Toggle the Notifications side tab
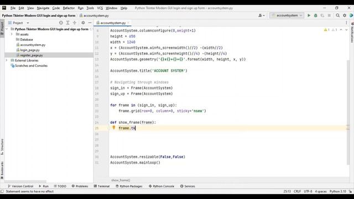Image resolution: width=354 pixels, height=199 pixels. click(x=352, y=33)
